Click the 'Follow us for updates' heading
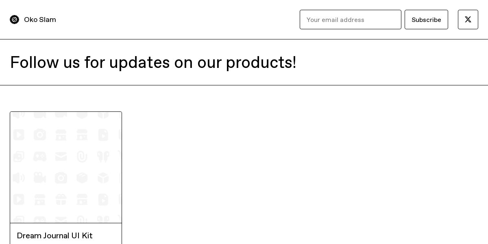488x244 pixels. click(153, 62)
